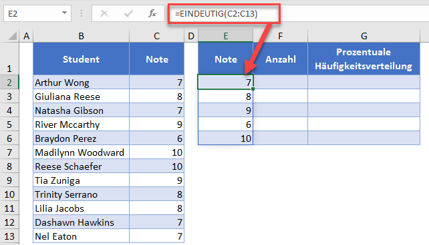Click into the formula bar with EINDEUTIG formula
Viewport: 429px width, 245px height.
tap(299, 13)
